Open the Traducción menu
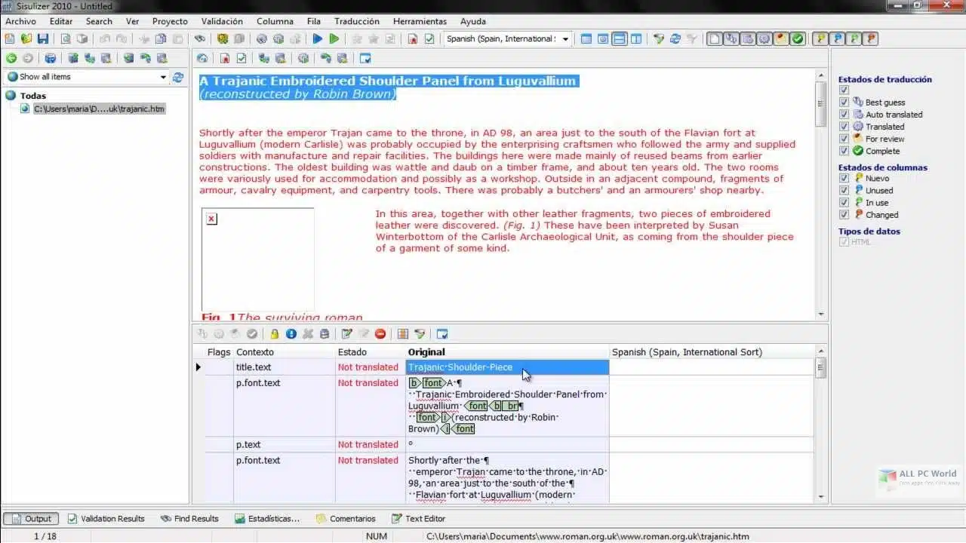This screenshot has height=543, width=966. [x=357, y=21]
